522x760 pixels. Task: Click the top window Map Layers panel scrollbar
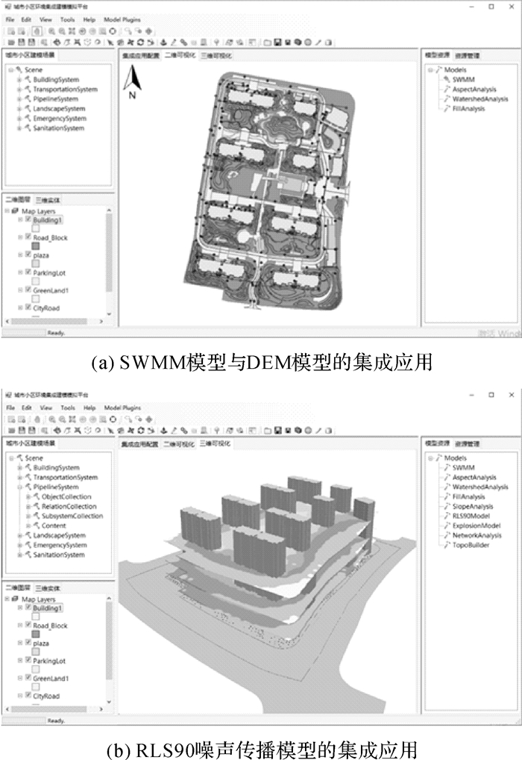click(x=109, y=254)
